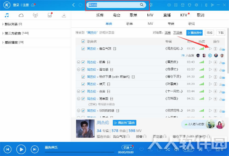Open the download manager sidebar tab

click(x=64, y=16)
